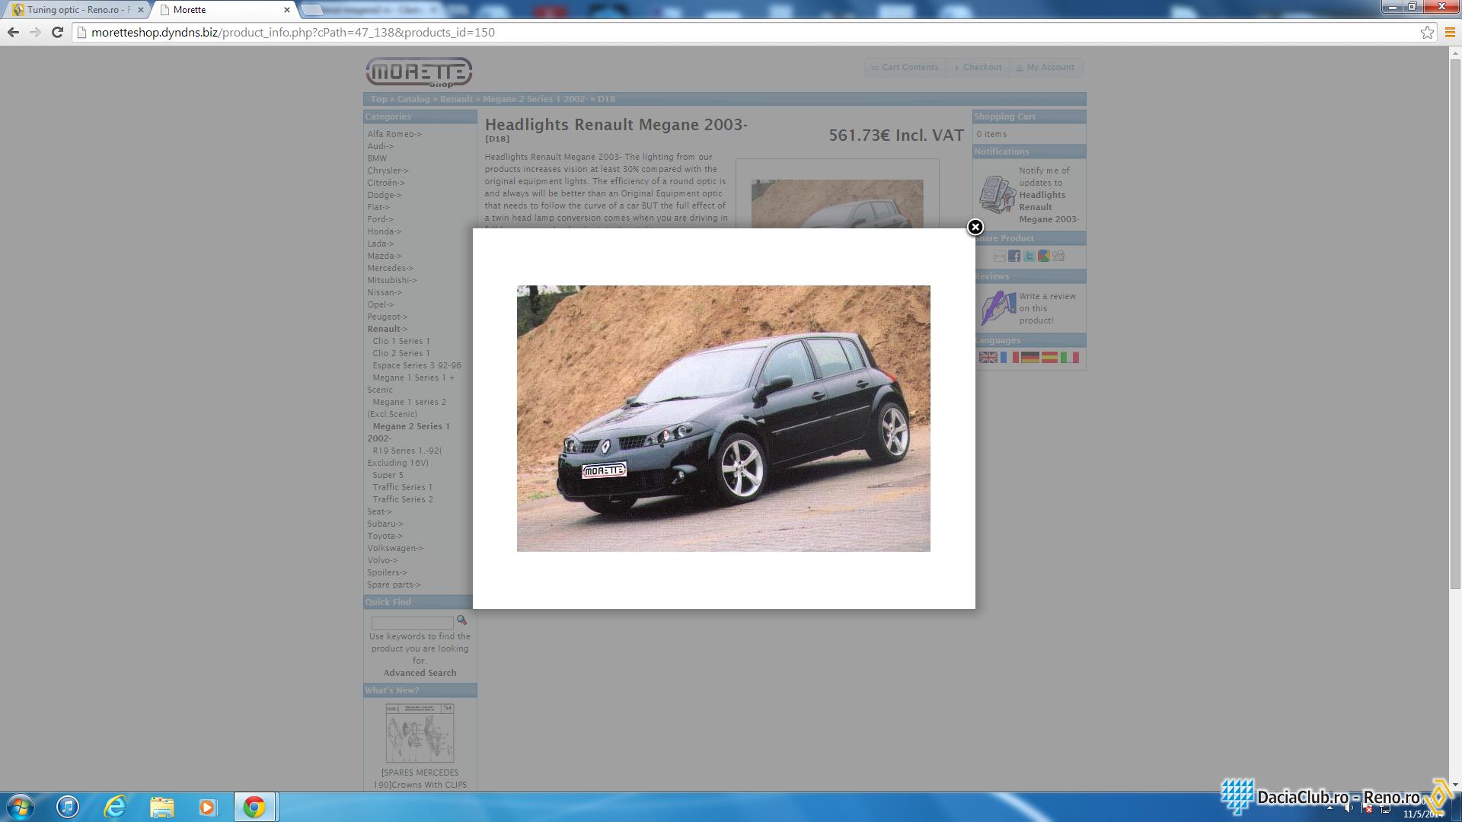Screen dimensions: 1462x822
Task: Open the Windows Start menu
Action: point(20,807)
